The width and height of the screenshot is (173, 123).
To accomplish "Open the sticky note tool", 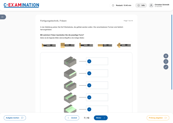I will [166, 61].
